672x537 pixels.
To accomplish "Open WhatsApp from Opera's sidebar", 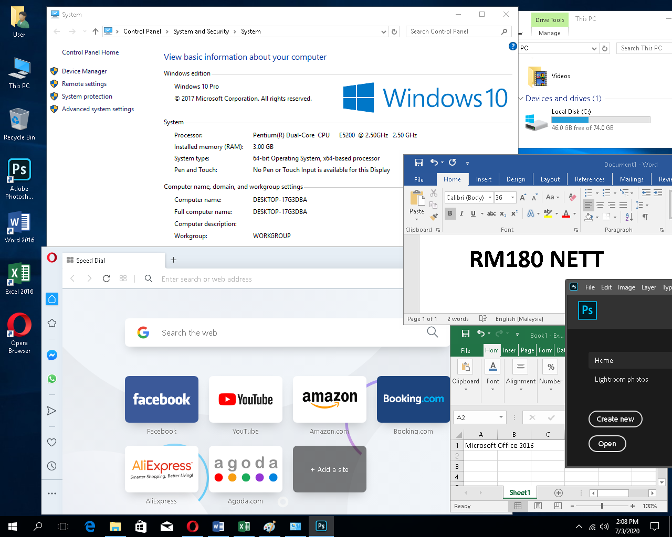I will coord(52,379).
